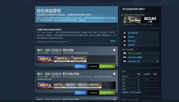Open the question mark help for controllers

(x=157, y=61)
